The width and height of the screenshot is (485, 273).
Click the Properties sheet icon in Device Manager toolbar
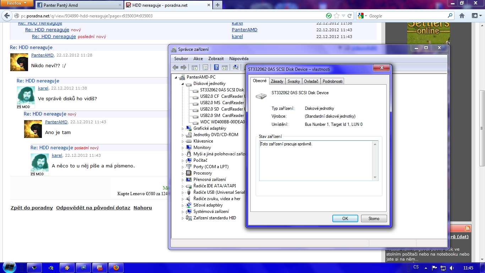point(205,68)
